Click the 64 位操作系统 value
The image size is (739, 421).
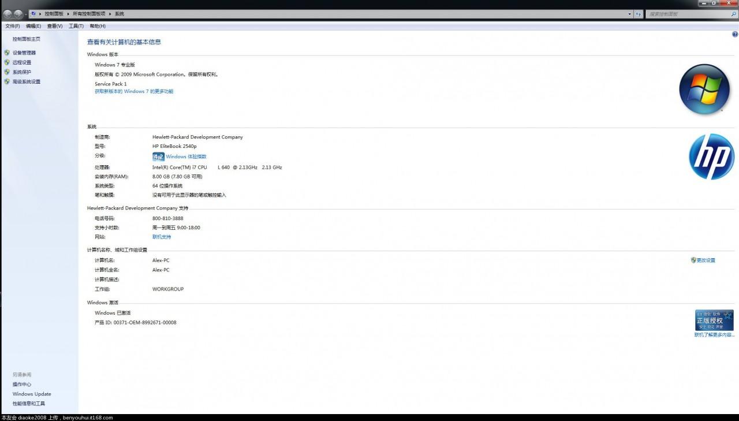pyautogui.click(x=167, y=186)
